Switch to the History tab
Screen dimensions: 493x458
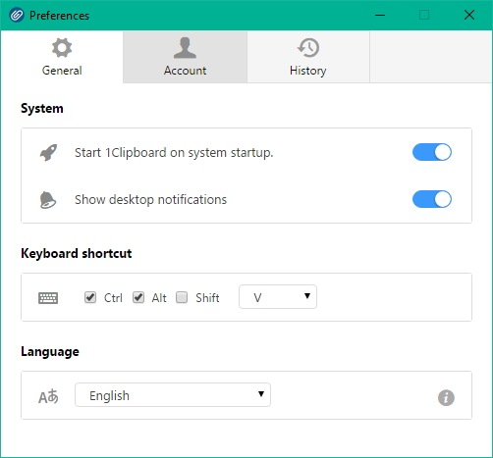click(x=308, y=57)
